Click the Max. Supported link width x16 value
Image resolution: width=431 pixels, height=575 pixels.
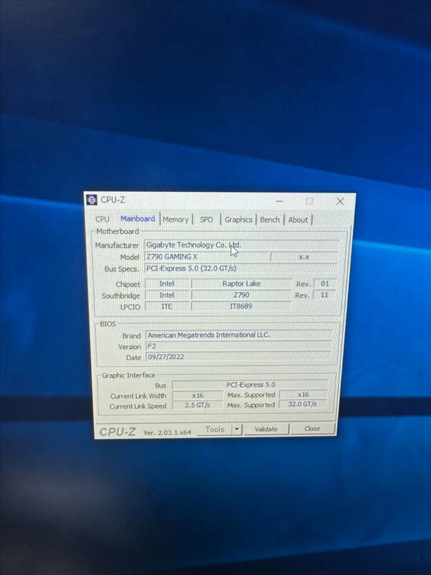(x=303, y=395)
